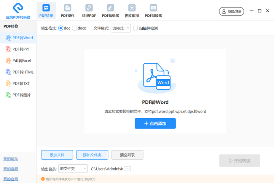Click the 登陆/注册 button
The width and height of the screenshot is (274, 183).
(x=231, y=11)
